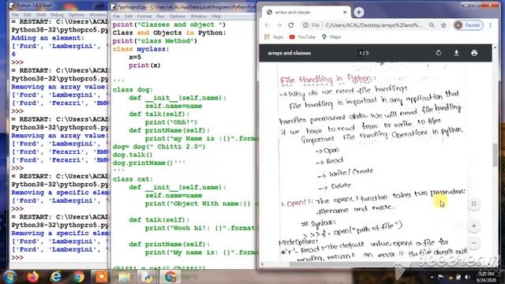Select the 'arrays and classes' browser tab
The height and width of the screenshot is (284, 505).
306,13
